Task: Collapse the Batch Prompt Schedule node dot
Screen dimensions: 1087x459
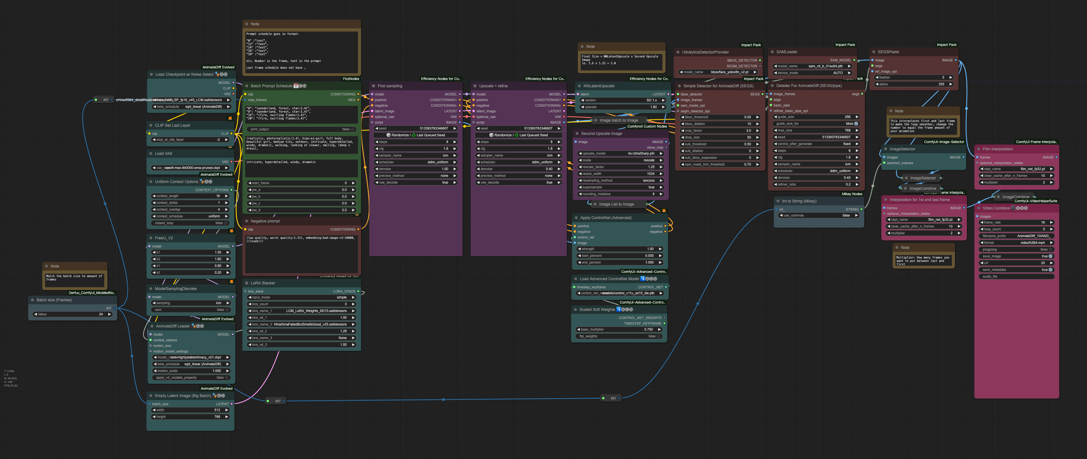Action: coord(247,86)
